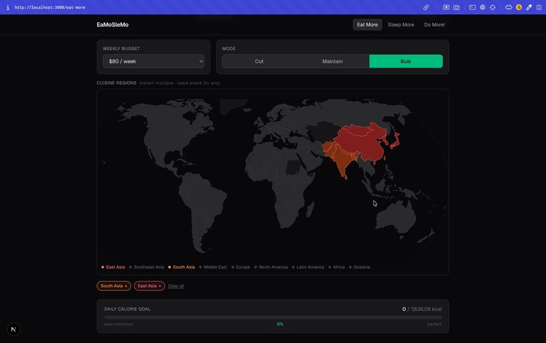Switch to the Eat More tab
This screenshot has height=343, width=546.
pos(367,25)
